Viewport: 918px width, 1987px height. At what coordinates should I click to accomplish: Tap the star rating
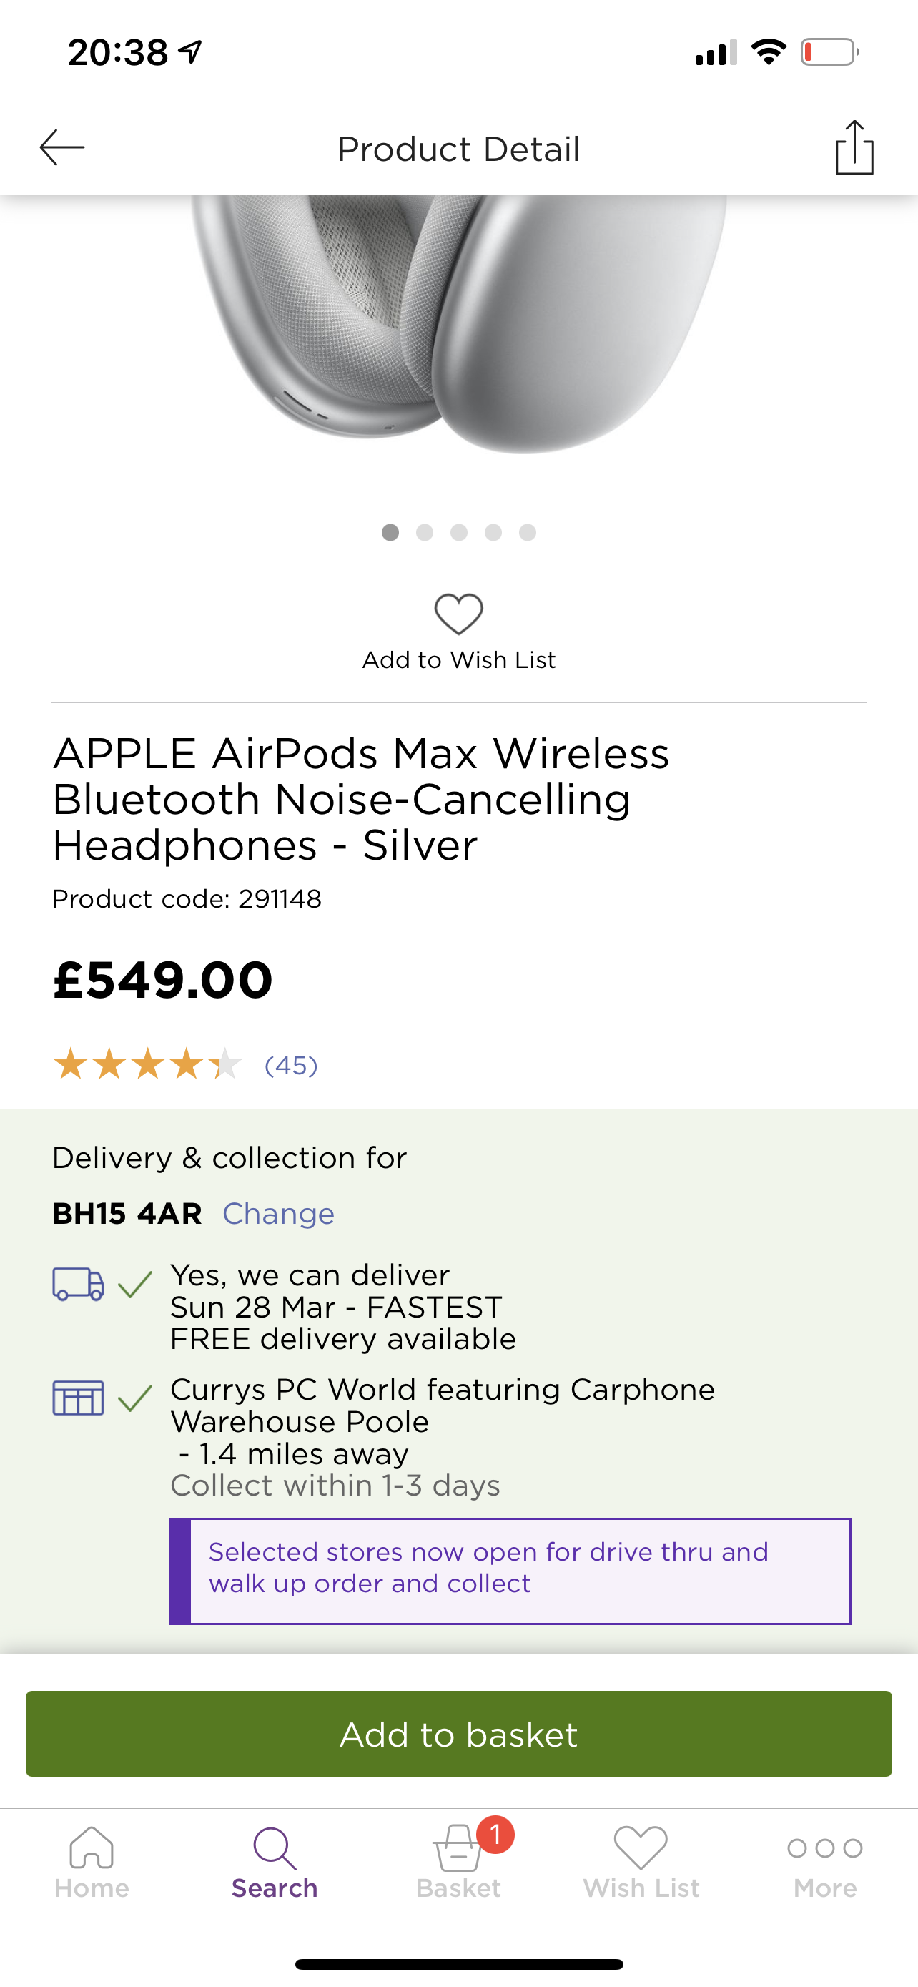coord(147,1064)
